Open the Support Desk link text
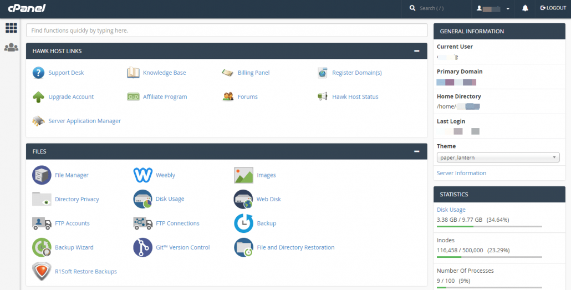The width and height of the screenshot is (571, 290). click(x=66, y=73)
